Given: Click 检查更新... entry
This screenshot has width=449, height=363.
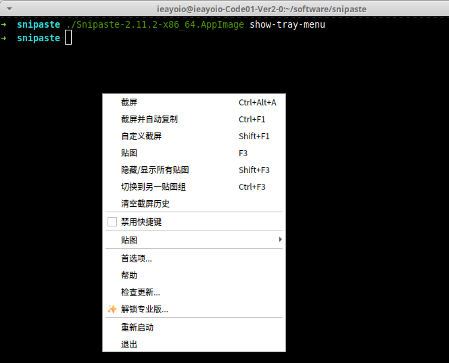Looking at the screenshot, I should point(194,292).
